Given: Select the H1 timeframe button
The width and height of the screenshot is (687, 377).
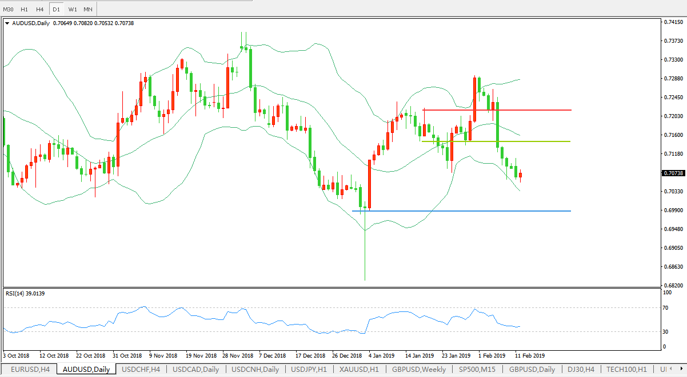Looking at the screenshot, I should point(24,9).
